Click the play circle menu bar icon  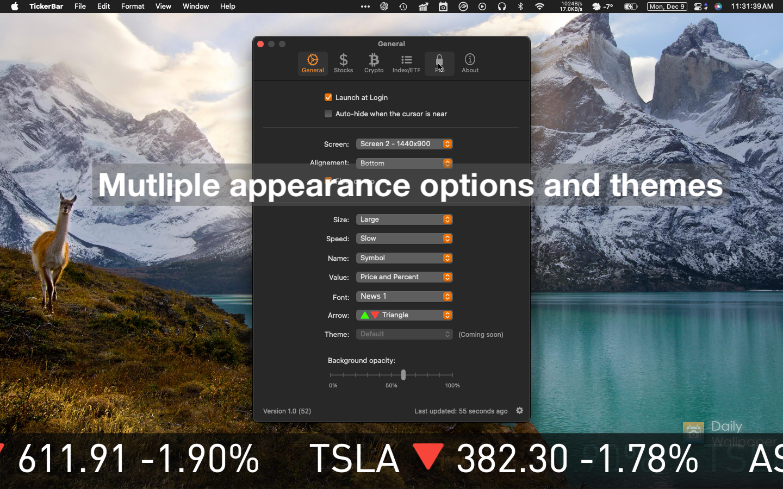[482, 7]
